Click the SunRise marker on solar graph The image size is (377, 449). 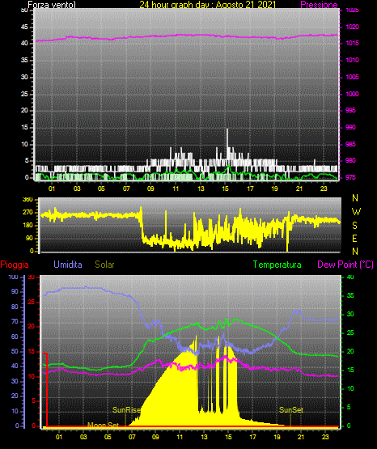point(126,410)
